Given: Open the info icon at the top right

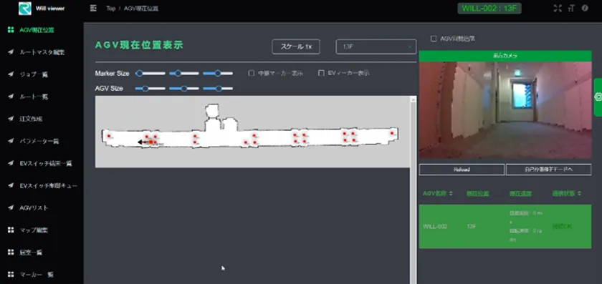Looking at the screenshot, I should click(x=585, y=8).
